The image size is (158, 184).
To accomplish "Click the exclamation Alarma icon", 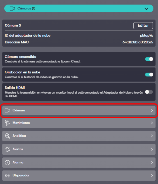I will (x=7, y=162).
